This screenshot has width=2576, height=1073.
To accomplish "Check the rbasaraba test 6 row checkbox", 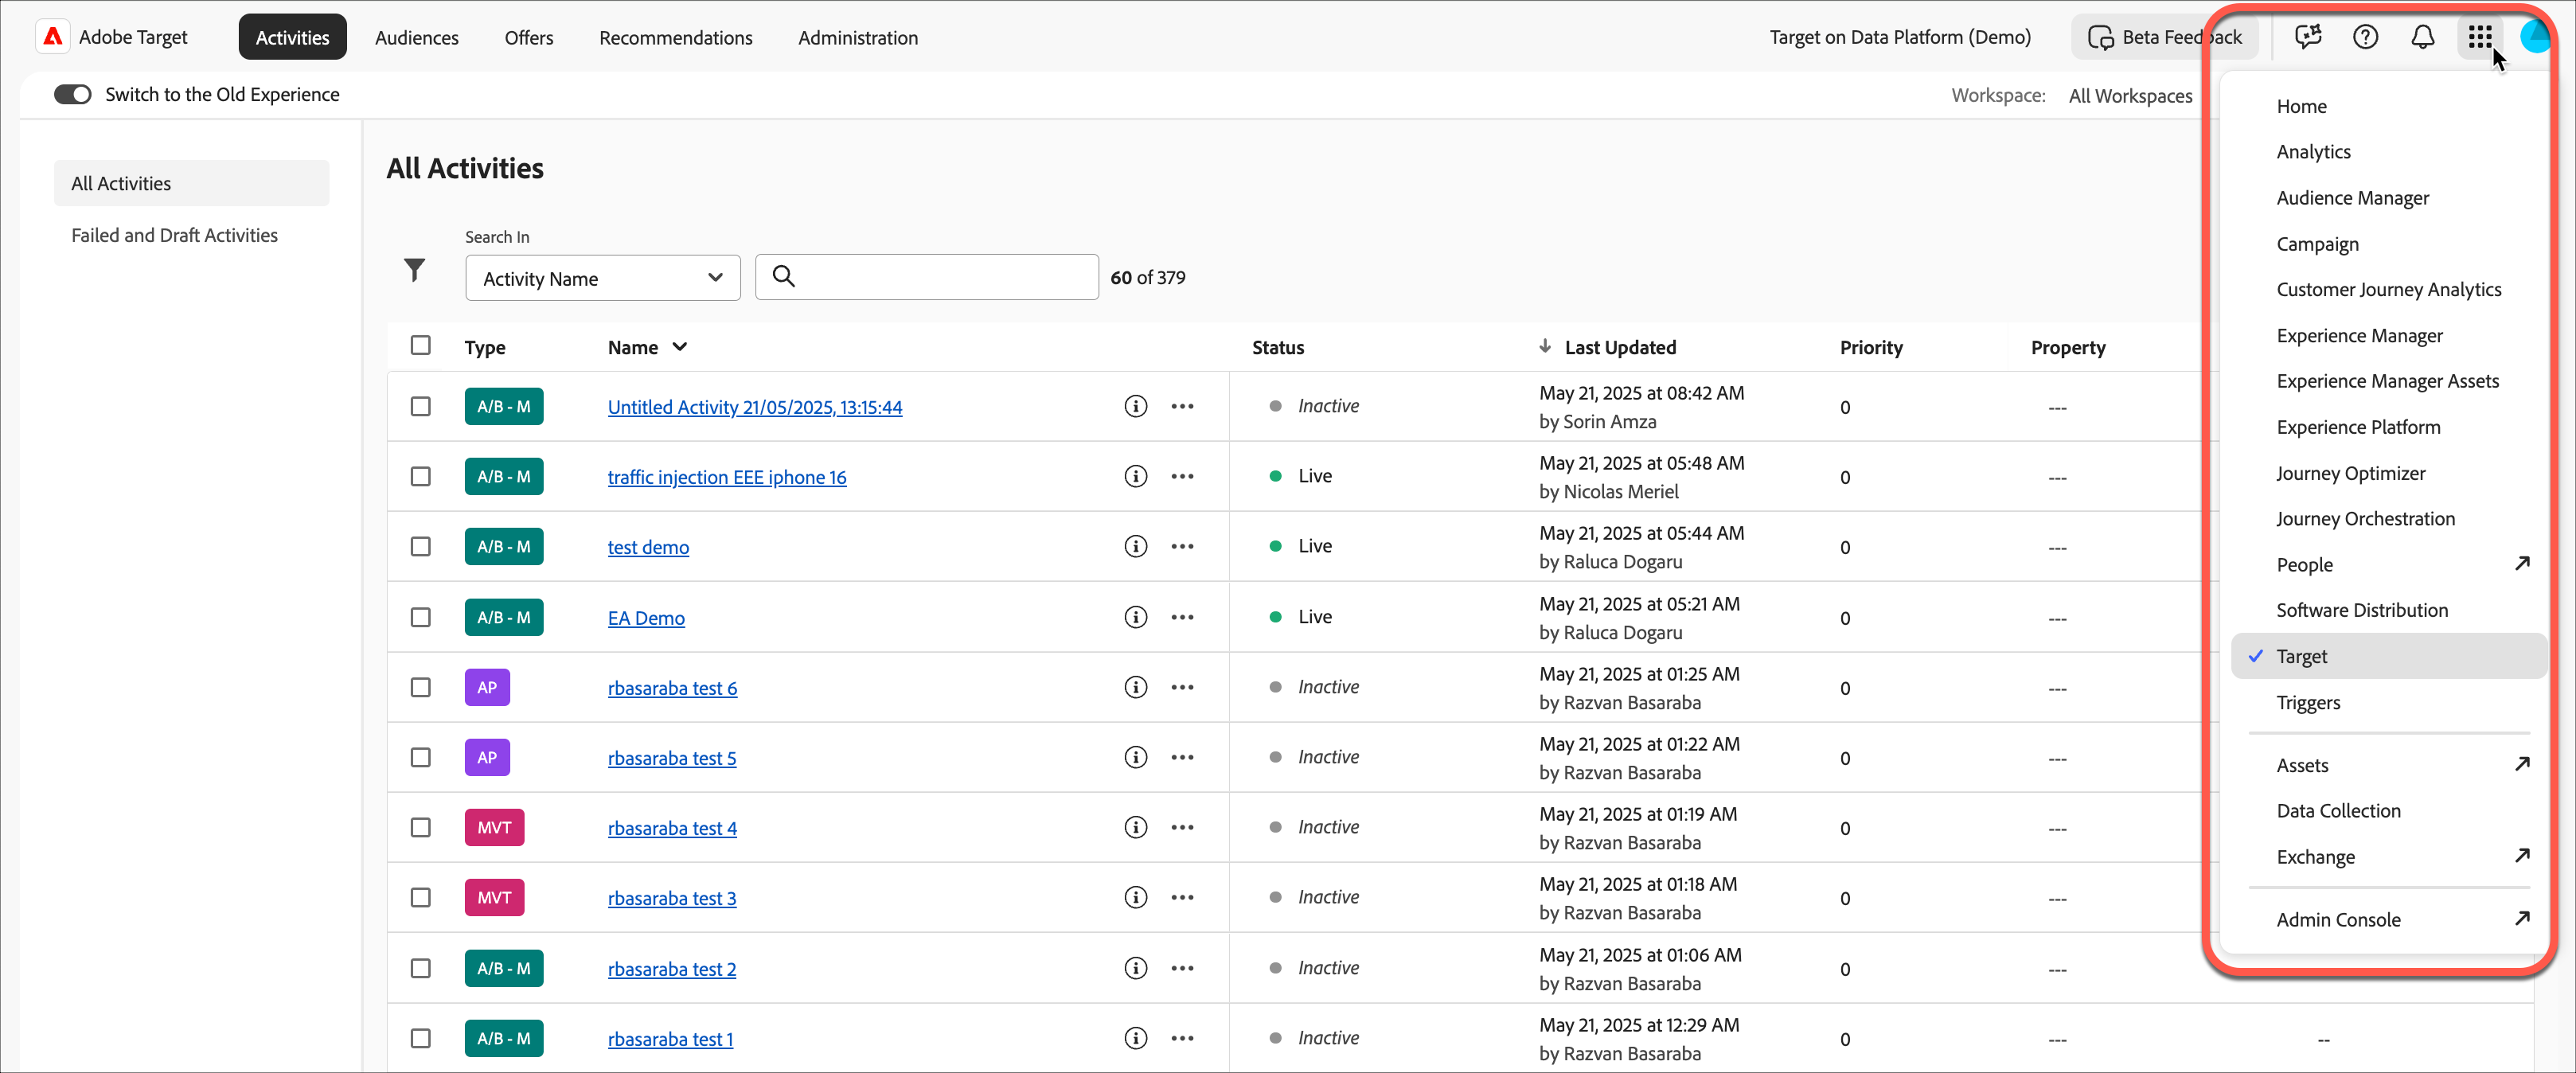I will pos(420,687).
